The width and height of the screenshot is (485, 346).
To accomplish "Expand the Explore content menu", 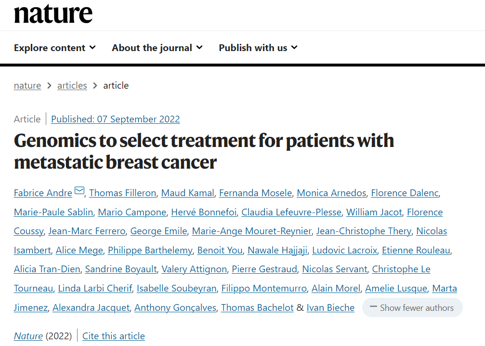I will [x=55, y=48].
